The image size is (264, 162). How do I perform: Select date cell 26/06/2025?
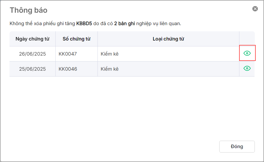pos(32,54)
